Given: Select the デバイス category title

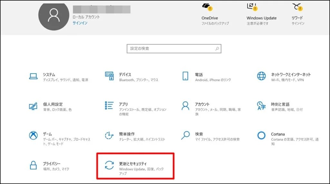Looking at the screenshot, I should tap(125, 75).
